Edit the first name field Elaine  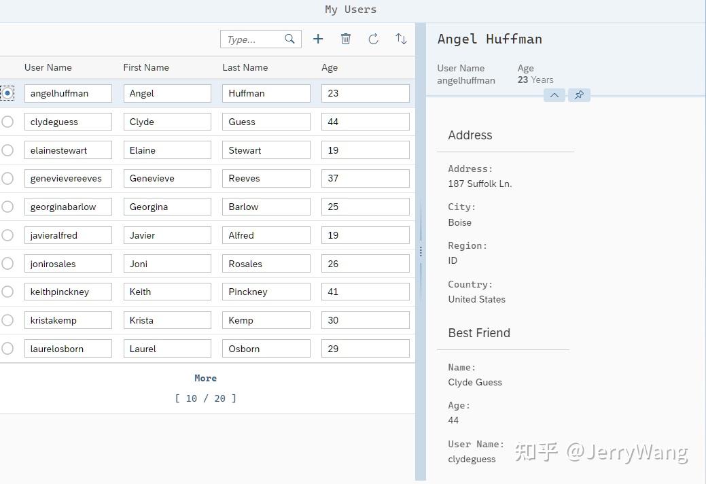click(167, 150)
